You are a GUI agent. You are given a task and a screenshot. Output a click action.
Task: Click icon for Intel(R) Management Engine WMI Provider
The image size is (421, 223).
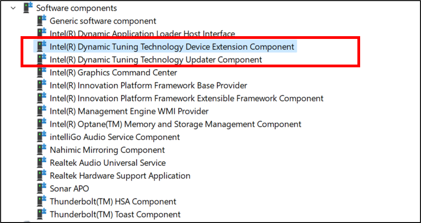coord(42,111)
